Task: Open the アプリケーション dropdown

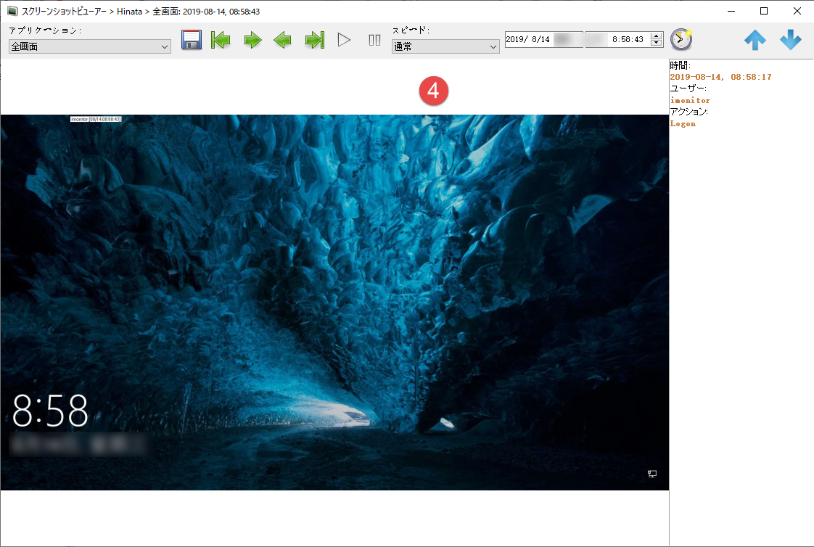Action: pyautogui.click(x=90, y=46)
